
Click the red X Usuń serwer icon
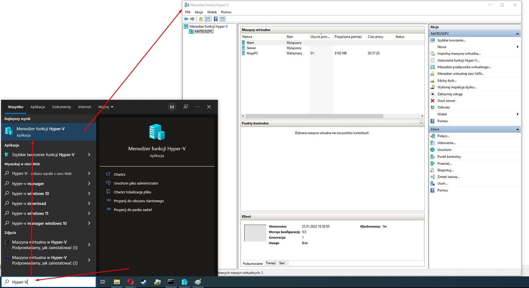[432, 101]
